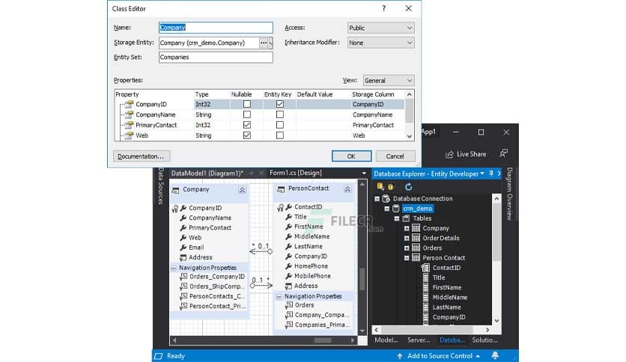This screenshot has width=626, height=362.
Task: Refresh the Database Explorer tree
Action: [x=408, y=186]
